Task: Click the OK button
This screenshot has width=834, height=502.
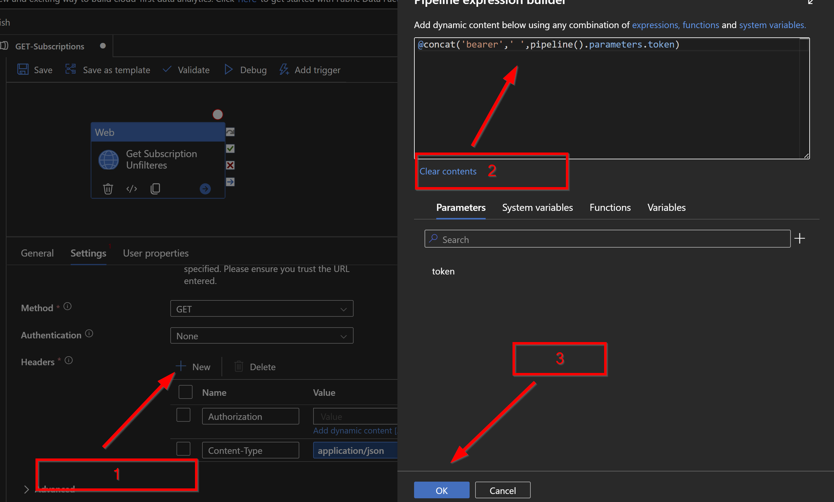Action: [x=442, y=490]
